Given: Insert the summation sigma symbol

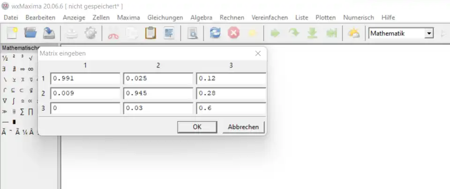Looking at the screenshot, I should 22,112.
